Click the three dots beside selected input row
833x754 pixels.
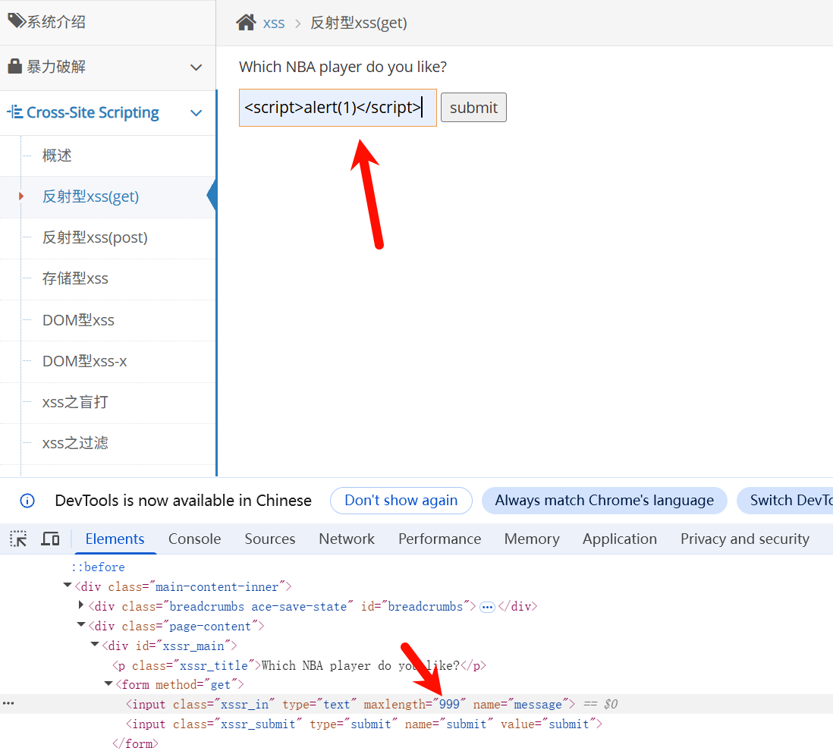click(x=8, y=703)
